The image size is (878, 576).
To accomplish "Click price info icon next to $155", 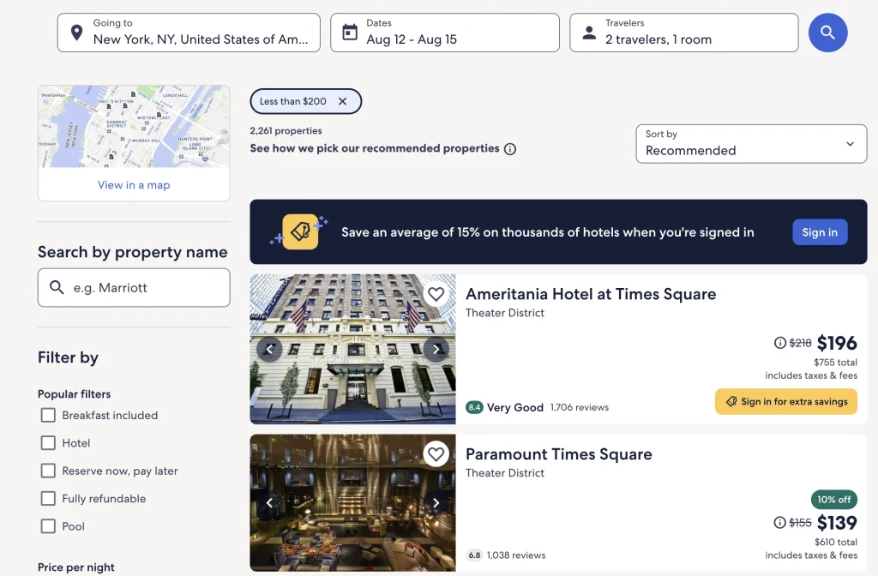I will [779, 522].
